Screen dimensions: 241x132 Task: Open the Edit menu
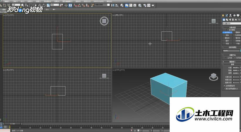point(7,1)
